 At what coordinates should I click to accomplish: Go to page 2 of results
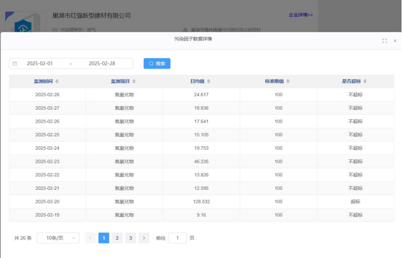(117, 238)
